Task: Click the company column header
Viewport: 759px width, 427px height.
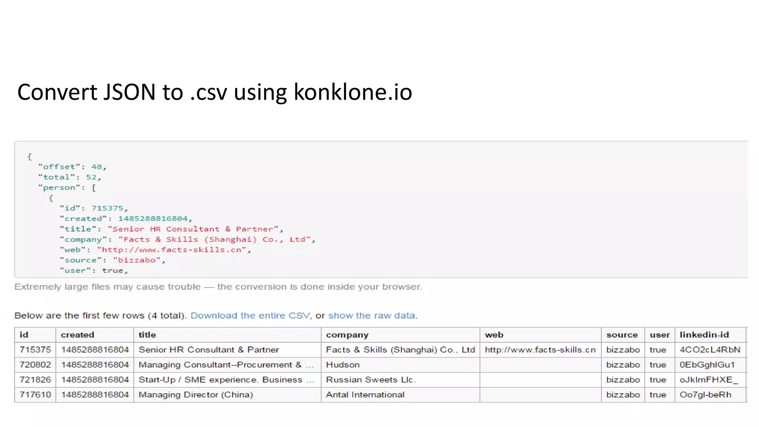Action: (347, 335)
